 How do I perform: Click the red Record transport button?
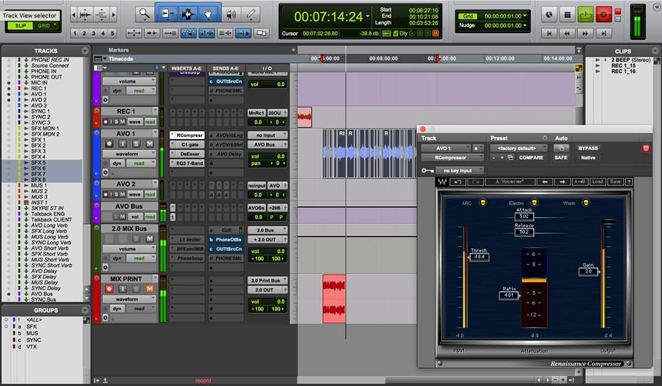[x=604, y=15]
